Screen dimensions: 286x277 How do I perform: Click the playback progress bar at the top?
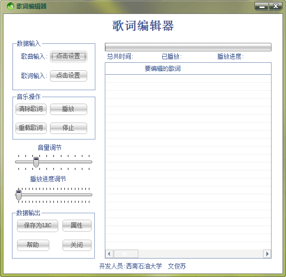coord(188,47)
